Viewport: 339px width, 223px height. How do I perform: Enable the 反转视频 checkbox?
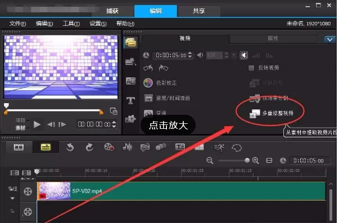pos(251,68)
